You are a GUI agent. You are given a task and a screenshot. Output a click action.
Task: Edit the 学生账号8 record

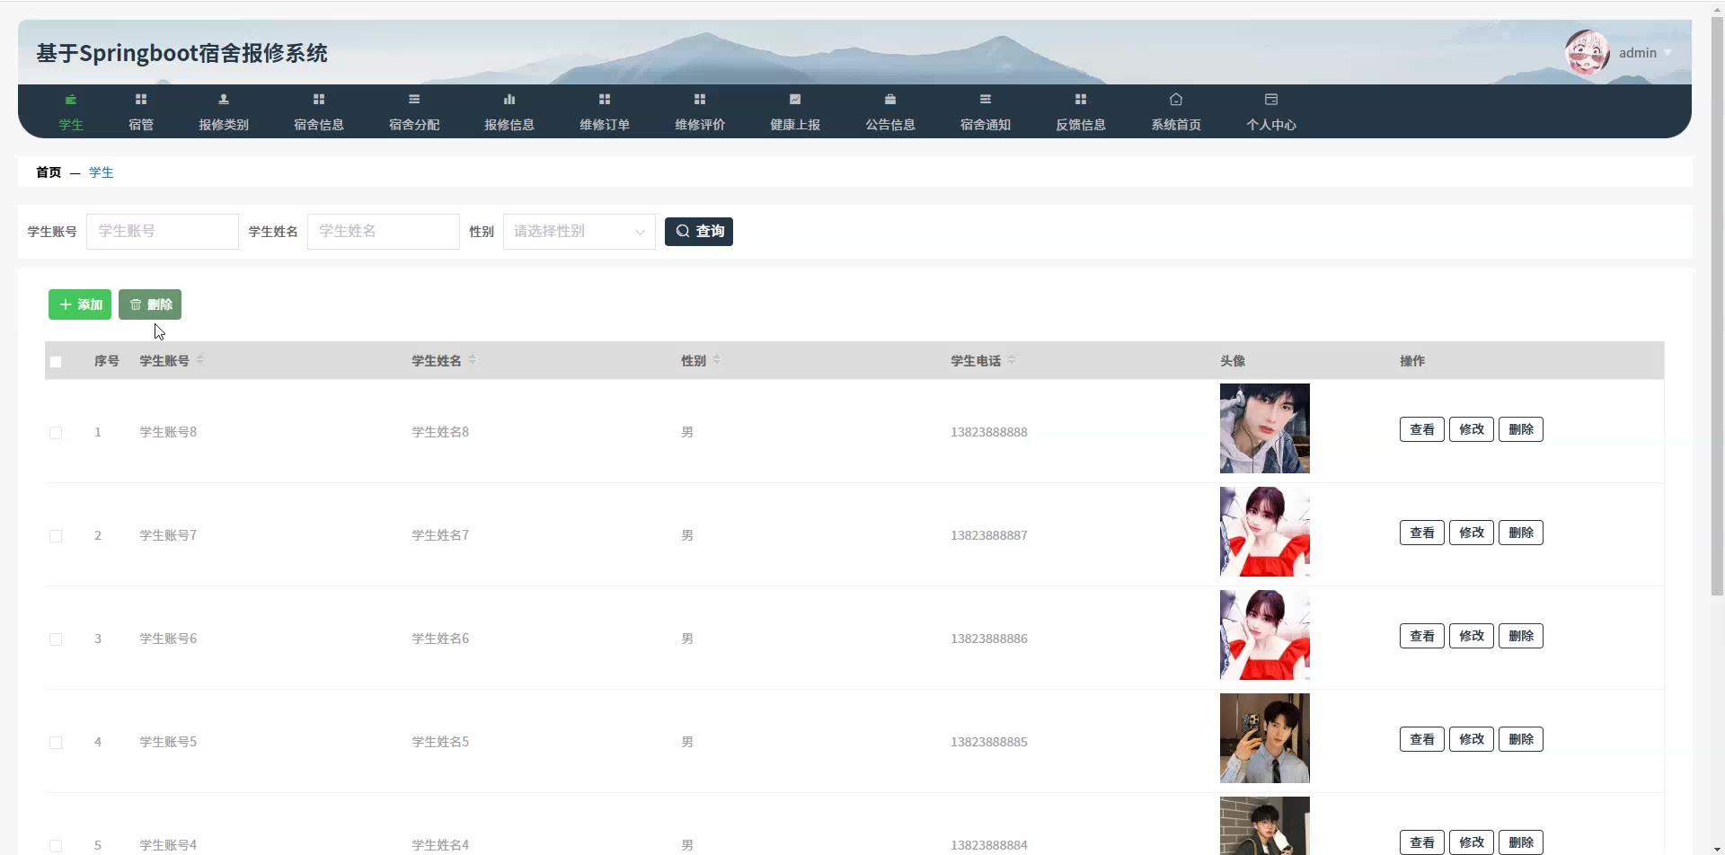pos(1472,429)
